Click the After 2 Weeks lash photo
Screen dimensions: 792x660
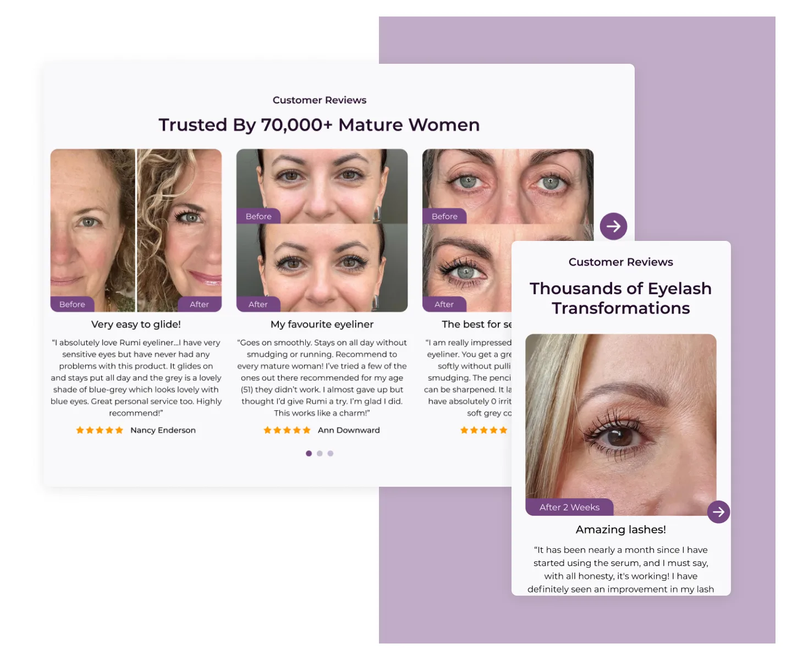tap(620, 425)
